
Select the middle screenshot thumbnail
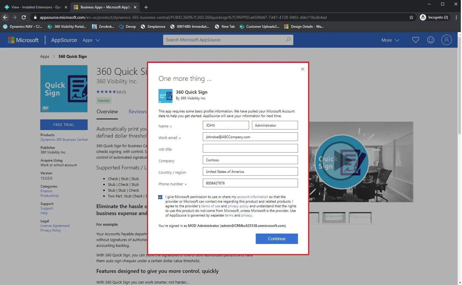pyautogui.click(x=334, y=218)
